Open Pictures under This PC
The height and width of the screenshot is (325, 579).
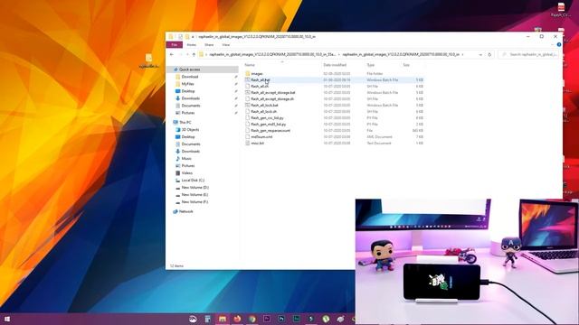(188, 166)
